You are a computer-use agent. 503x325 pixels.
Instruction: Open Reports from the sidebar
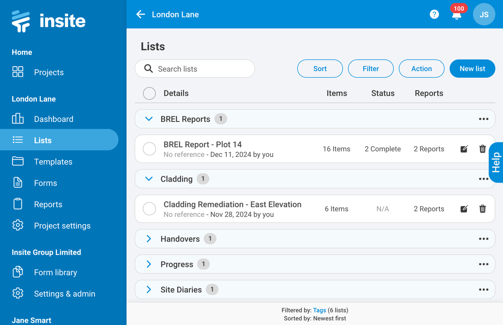point(48,204)
